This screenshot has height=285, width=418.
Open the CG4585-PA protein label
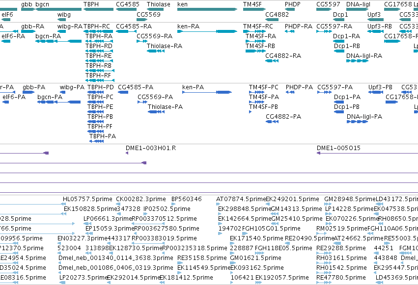(136, 87)
